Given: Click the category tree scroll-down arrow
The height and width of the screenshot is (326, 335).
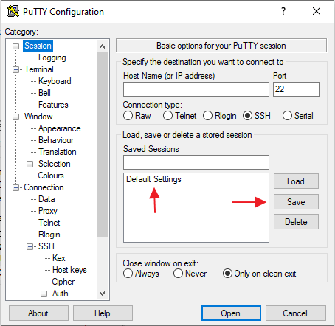Looking at the screenshot, I should coord(102,293).
